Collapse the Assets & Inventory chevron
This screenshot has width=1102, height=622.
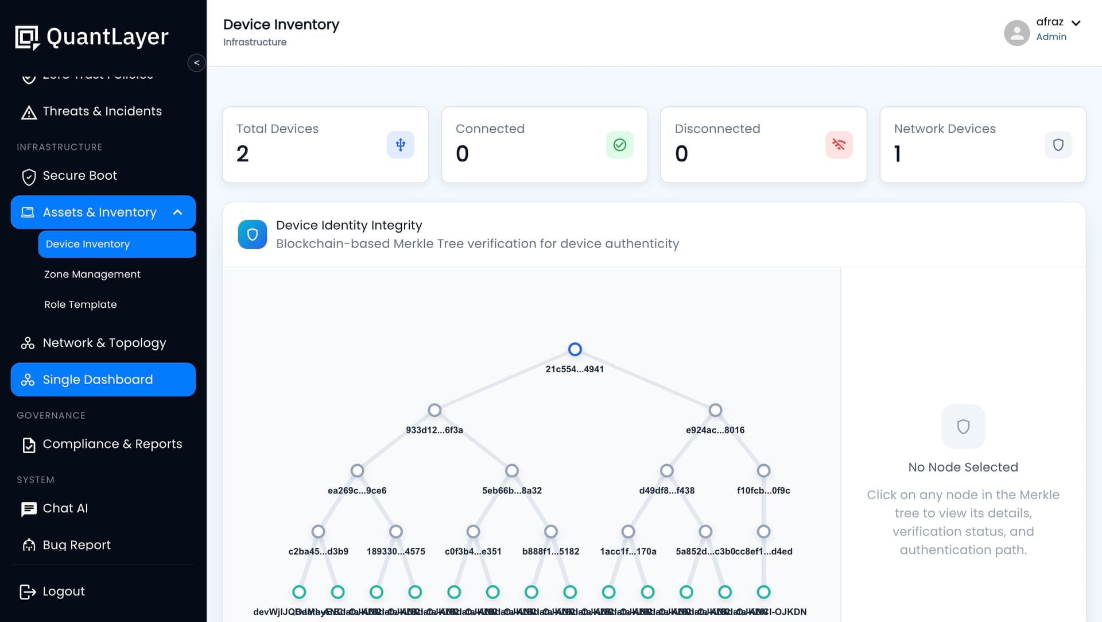[x=178, y=213]
